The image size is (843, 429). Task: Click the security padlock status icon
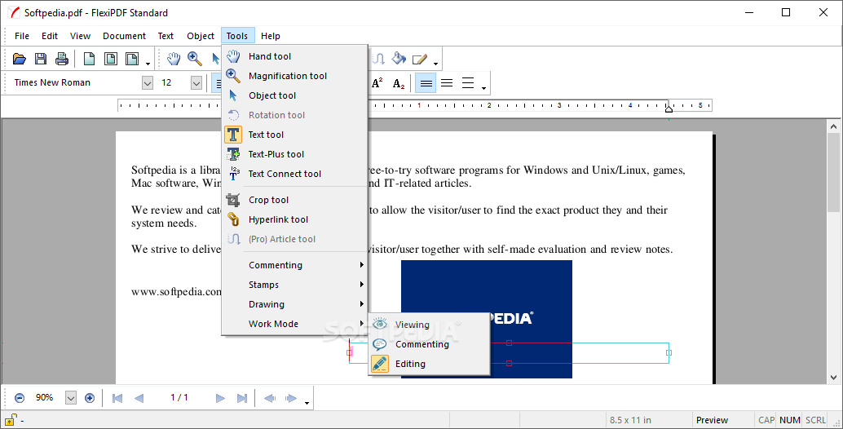pos(11,419)
